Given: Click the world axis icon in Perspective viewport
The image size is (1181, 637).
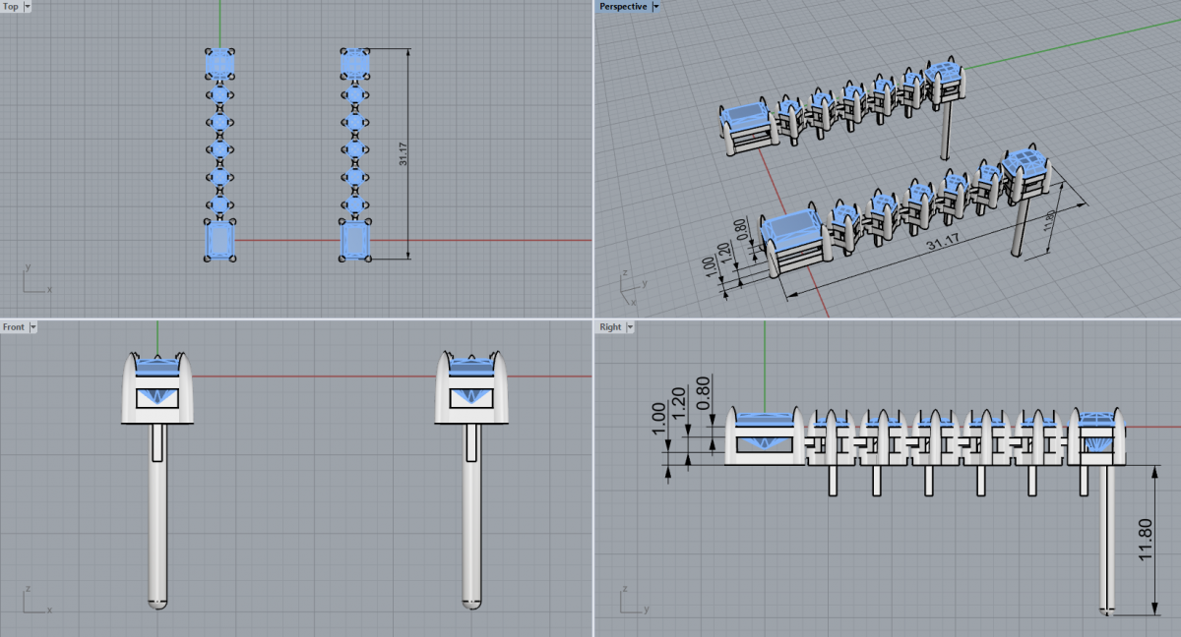Looking at the screenshot, I should [630, 283].
